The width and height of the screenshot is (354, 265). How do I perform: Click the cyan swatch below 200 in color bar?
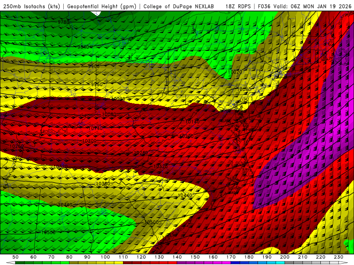(x=280, y=263)
